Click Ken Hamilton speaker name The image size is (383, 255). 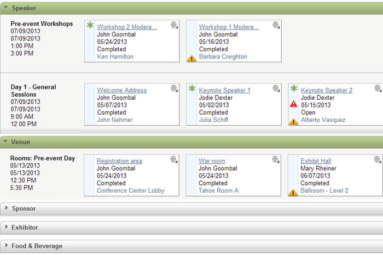pos(115,57)
